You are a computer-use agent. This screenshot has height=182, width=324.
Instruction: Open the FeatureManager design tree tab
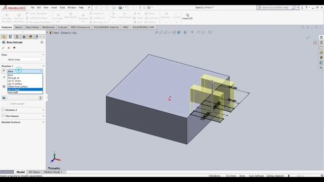pyautogui.click(x=4, y=37)
